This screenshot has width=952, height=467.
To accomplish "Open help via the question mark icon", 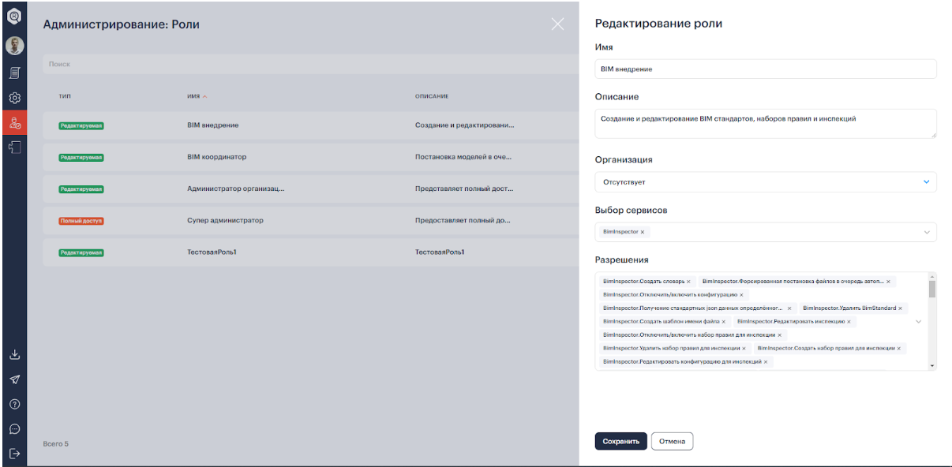I will [14, 404].
